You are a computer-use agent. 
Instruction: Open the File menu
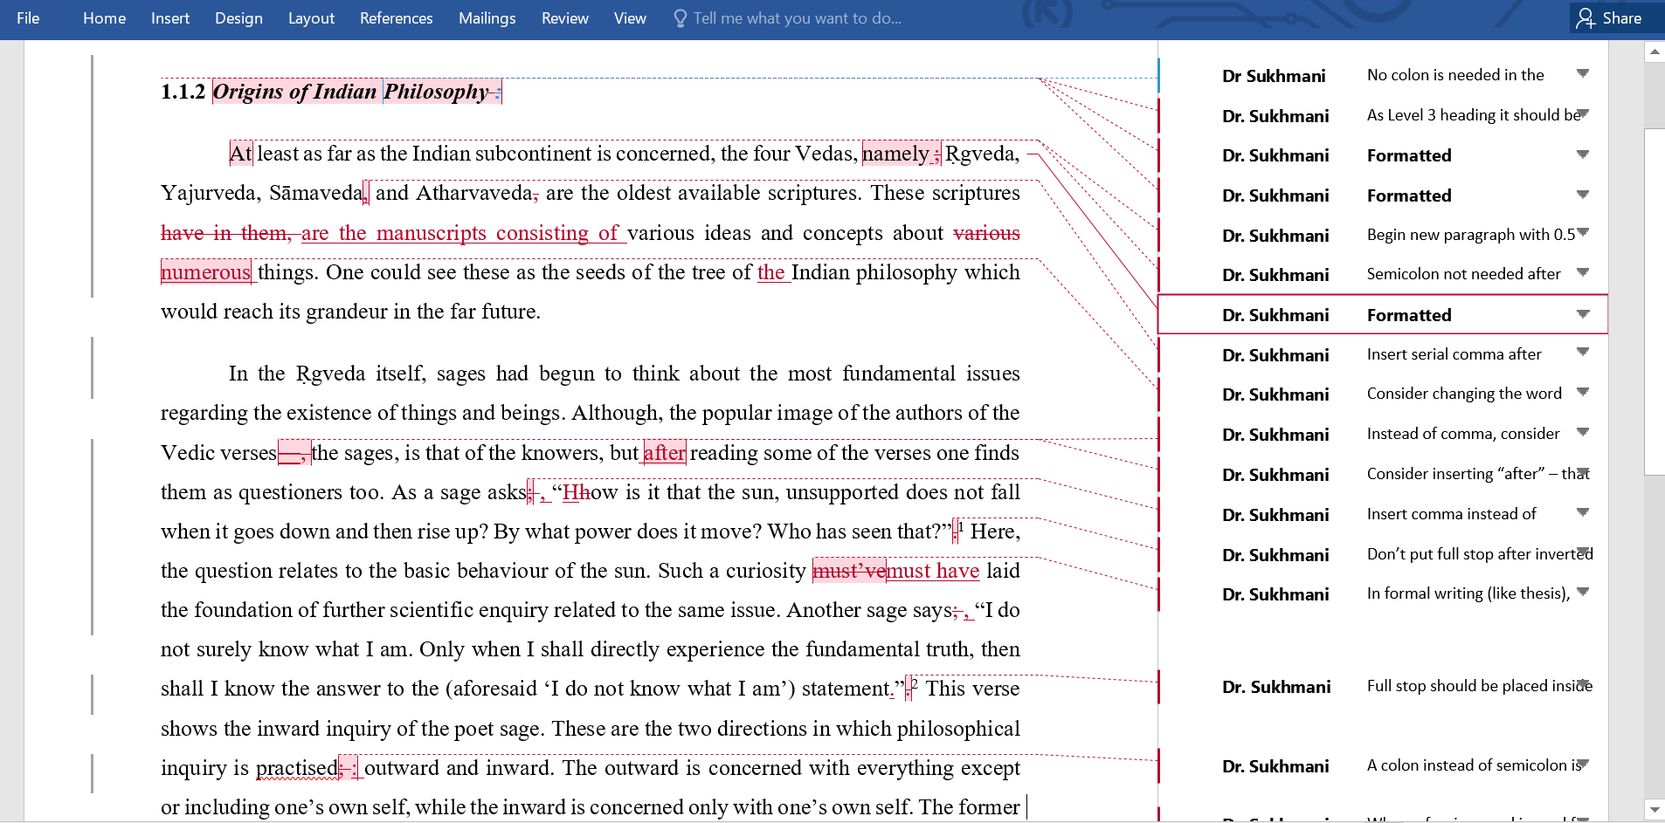coord(28,18)
